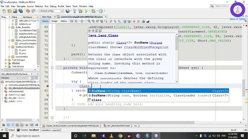Screen dimensions: 248x139
Task: Open the Refactor menu
Action: (39, 6)
